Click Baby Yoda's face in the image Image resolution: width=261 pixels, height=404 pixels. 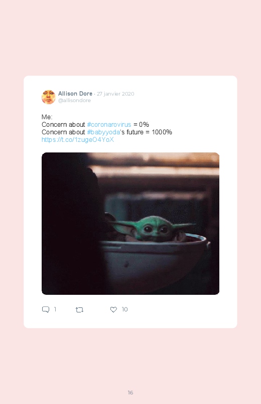(x=154, y=229)
